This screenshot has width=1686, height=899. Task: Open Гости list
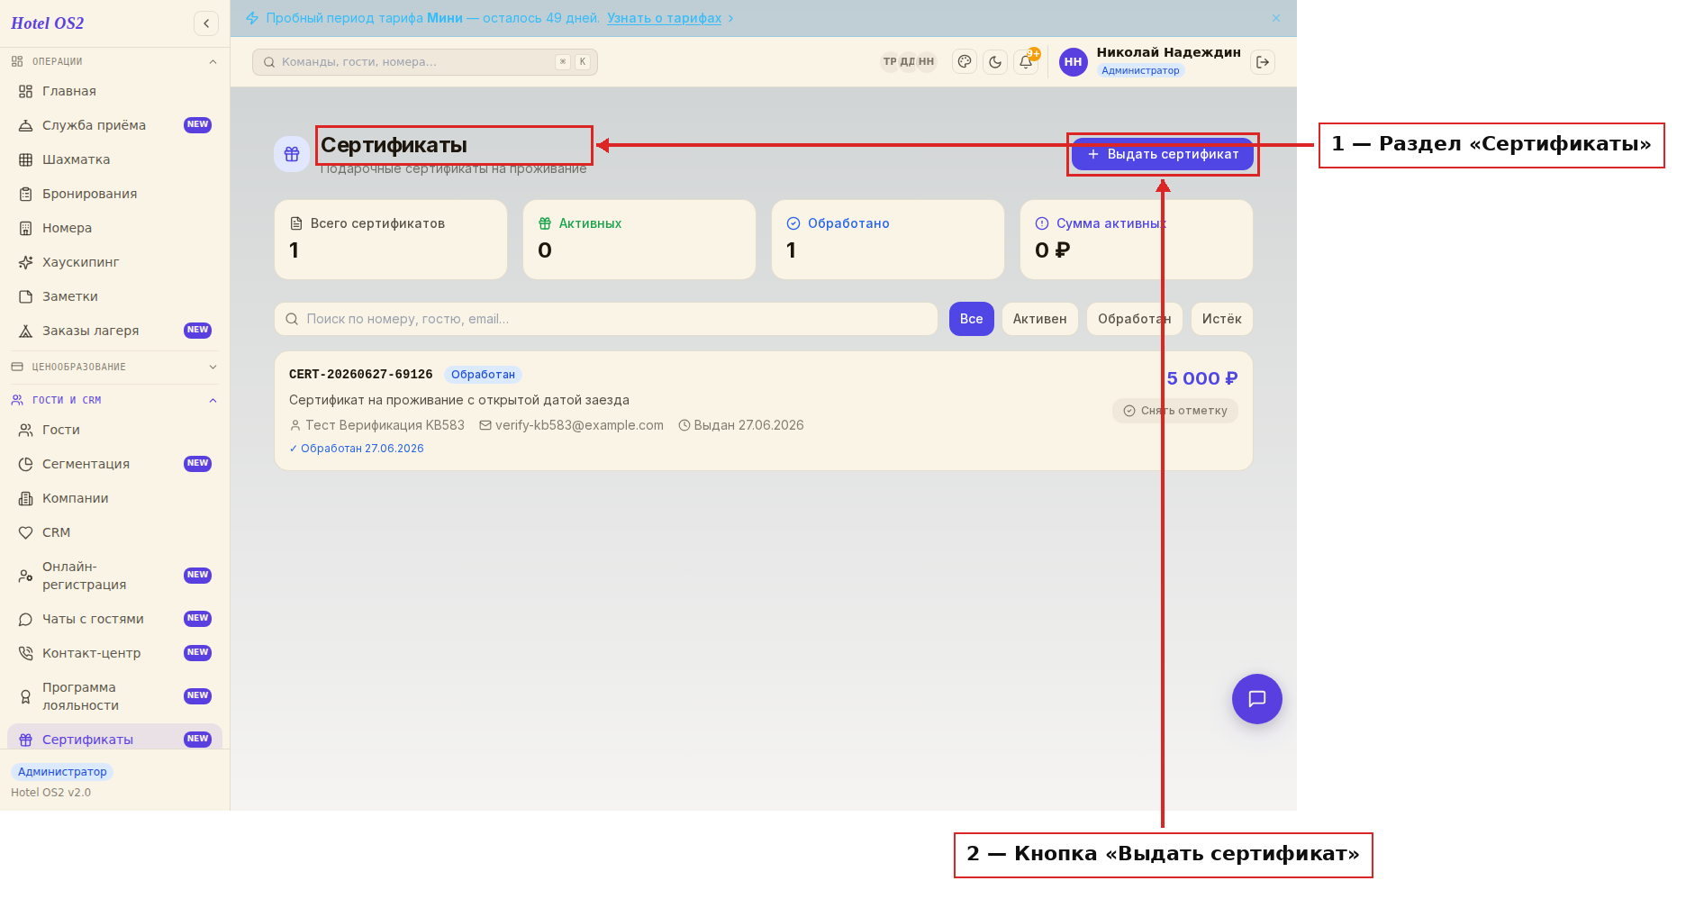114,430
